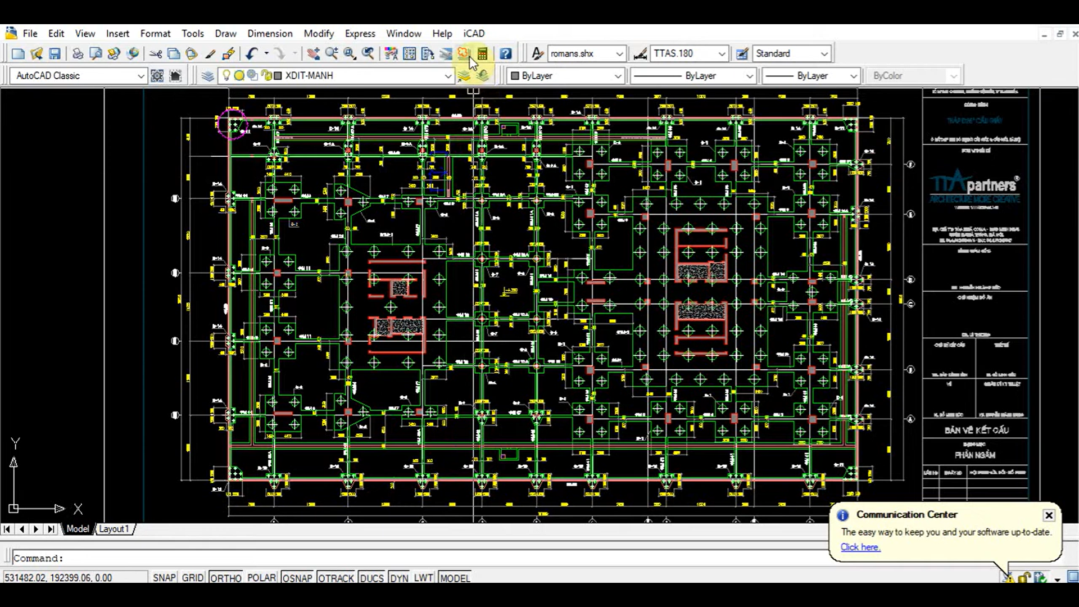Toggle SNAP mode in status bar

tap(164, 578)
